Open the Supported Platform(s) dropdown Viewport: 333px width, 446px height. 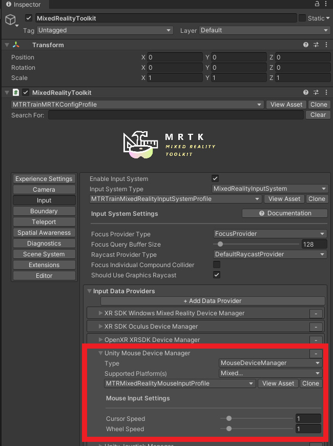click(x=270, y=373)
